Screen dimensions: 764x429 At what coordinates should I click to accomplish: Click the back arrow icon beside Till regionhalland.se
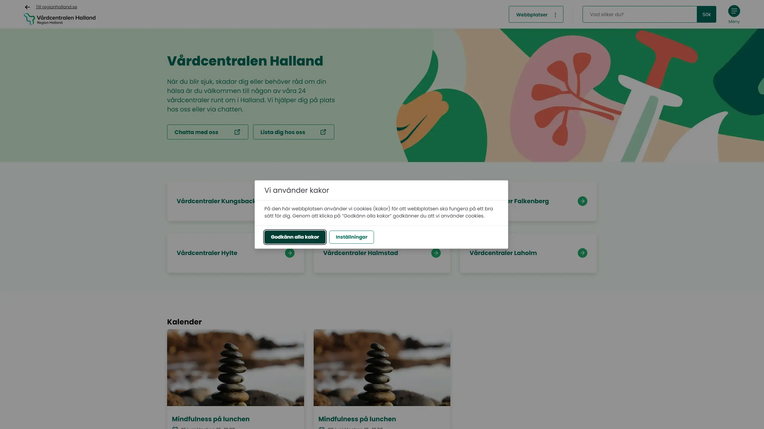pyautogui.click(x=27, y=7)
